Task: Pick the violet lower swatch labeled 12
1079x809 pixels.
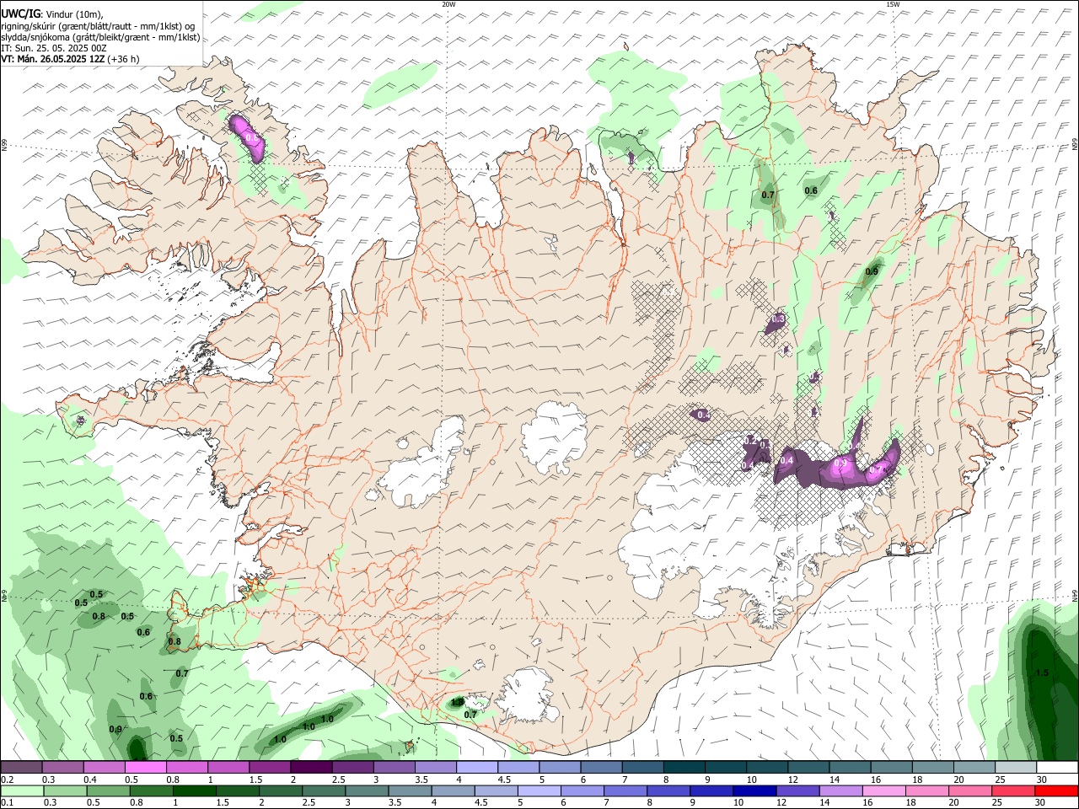Action: (798, 790)
